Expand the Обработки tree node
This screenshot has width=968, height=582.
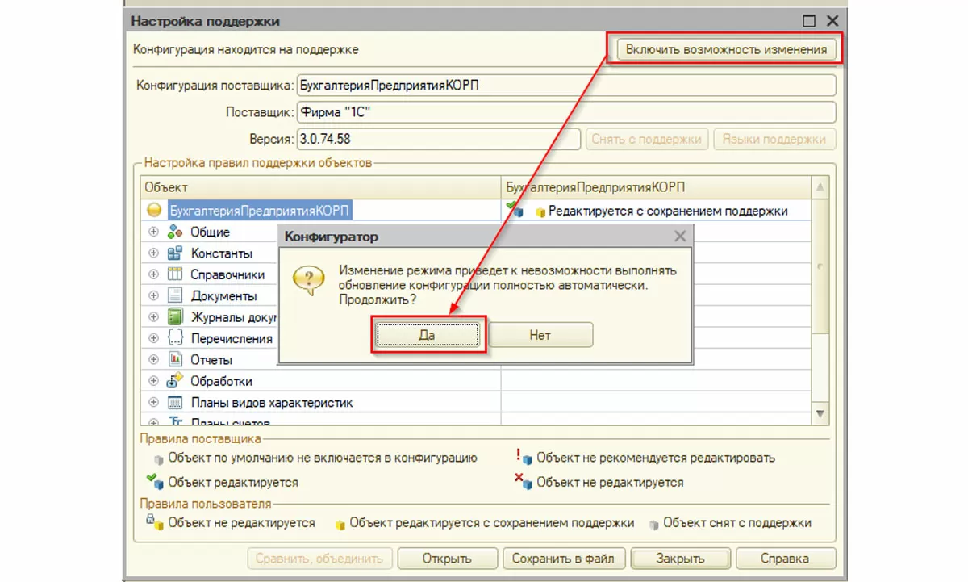[154, 381]
